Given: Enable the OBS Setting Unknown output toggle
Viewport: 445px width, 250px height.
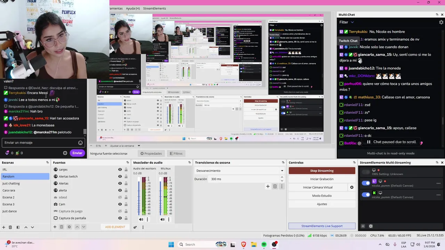Looking at the screenshot, I should tap(366, 172).
